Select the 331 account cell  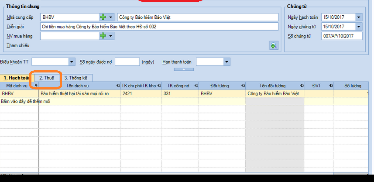pos(181,94)
